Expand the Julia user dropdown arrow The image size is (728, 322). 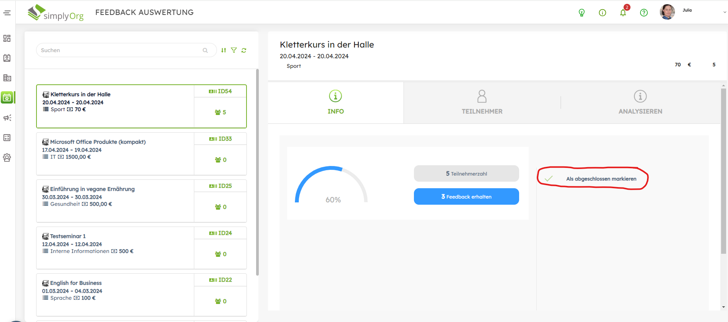pos(725,12)
